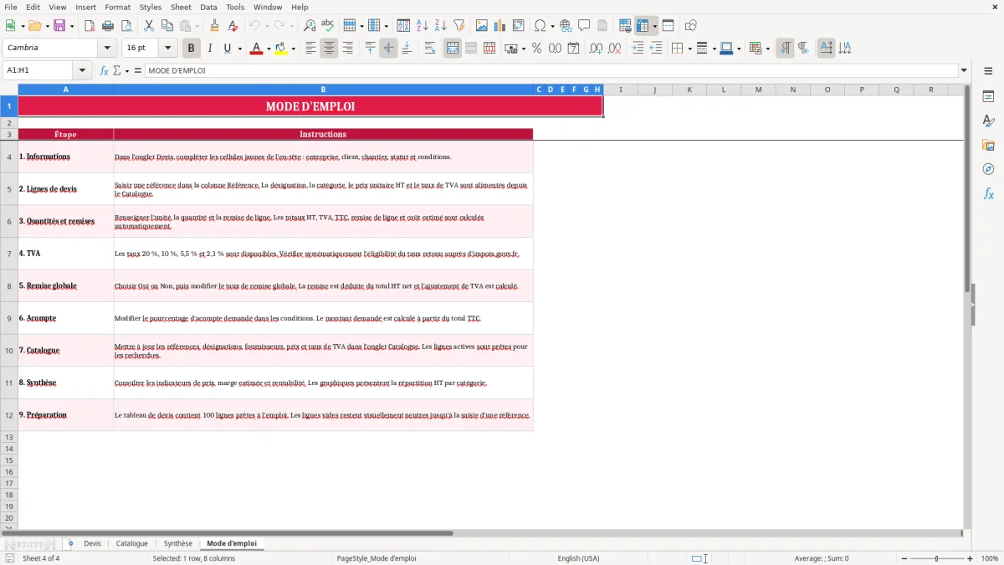Switch to the Synthèse sheet tab

click(178, 544)
